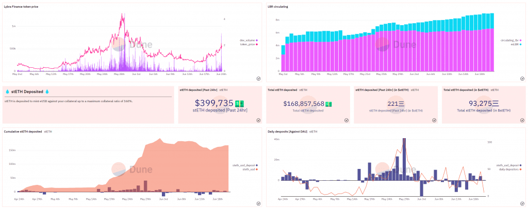Click the money emoji beside $168,857,568
This screenshot has width=528, height=208.
pos(329,104)
